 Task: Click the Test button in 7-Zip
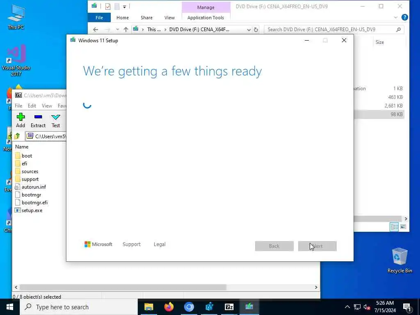tap(56, 120)
